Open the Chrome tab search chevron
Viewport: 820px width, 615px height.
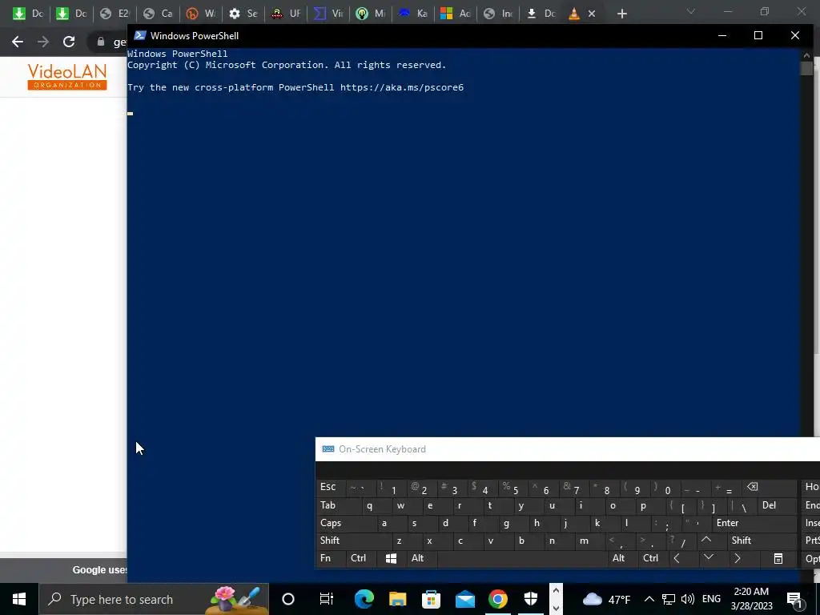[x=691, y=11]
